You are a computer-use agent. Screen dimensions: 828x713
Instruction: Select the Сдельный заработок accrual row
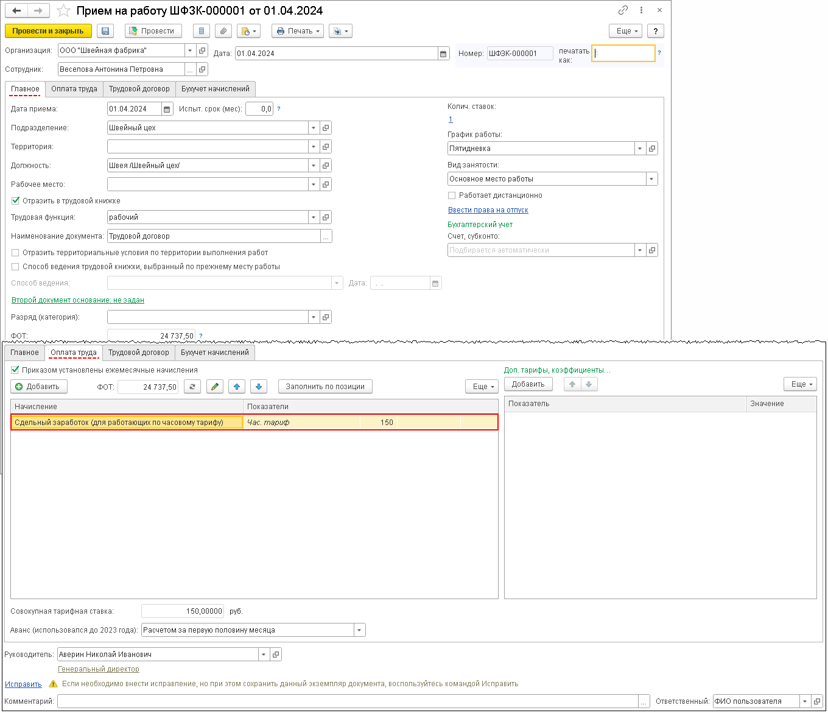(x=254, y=423)
